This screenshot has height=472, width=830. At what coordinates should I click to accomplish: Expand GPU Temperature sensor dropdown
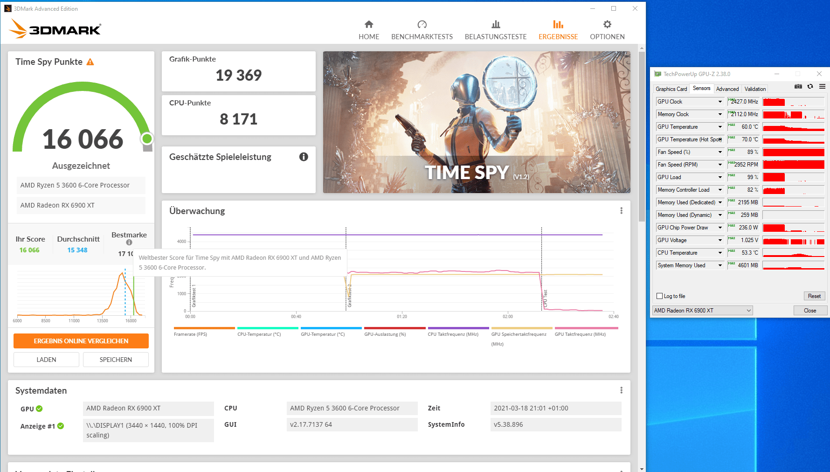(x=720, y=127)
